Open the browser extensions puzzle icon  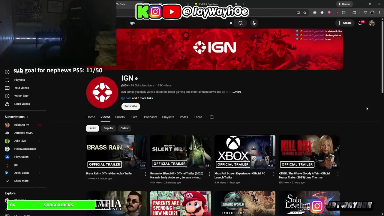point(344,13)
